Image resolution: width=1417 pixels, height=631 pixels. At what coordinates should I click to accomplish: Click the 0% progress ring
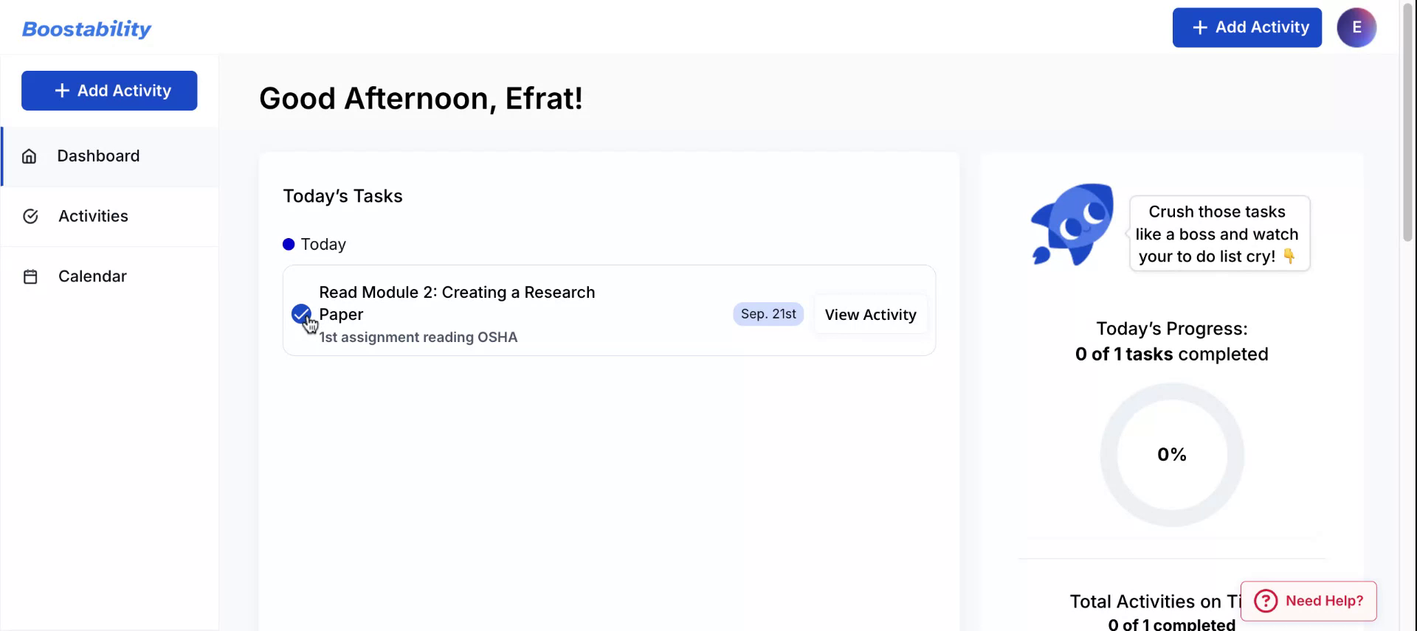(x=1172, y=455)
